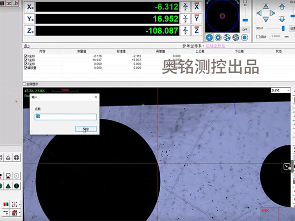This screenshot has height=221, width=295.
Task: Select the eight-segment ring light icon
Action: tap(236, 37)
